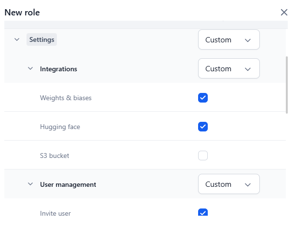The width and height of the screenshot is (295, 234).
Task: Click the Settings section label
Action: pyautogui.click(x=41, y=40)
